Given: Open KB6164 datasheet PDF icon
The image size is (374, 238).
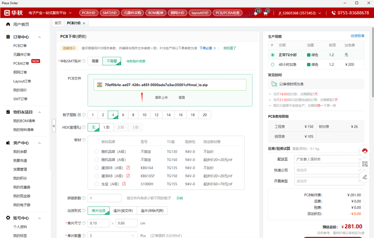Looking at the screenshot, I should point(128,168).
